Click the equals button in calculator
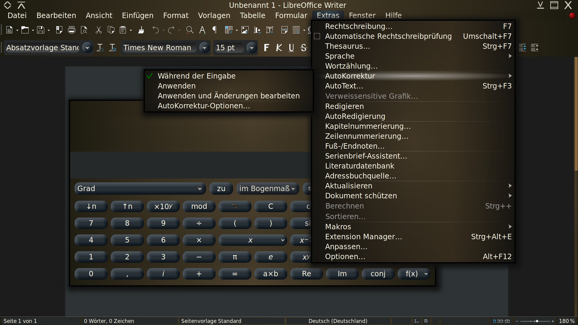The width and height of the screenshot is (578, 325). 235,274
